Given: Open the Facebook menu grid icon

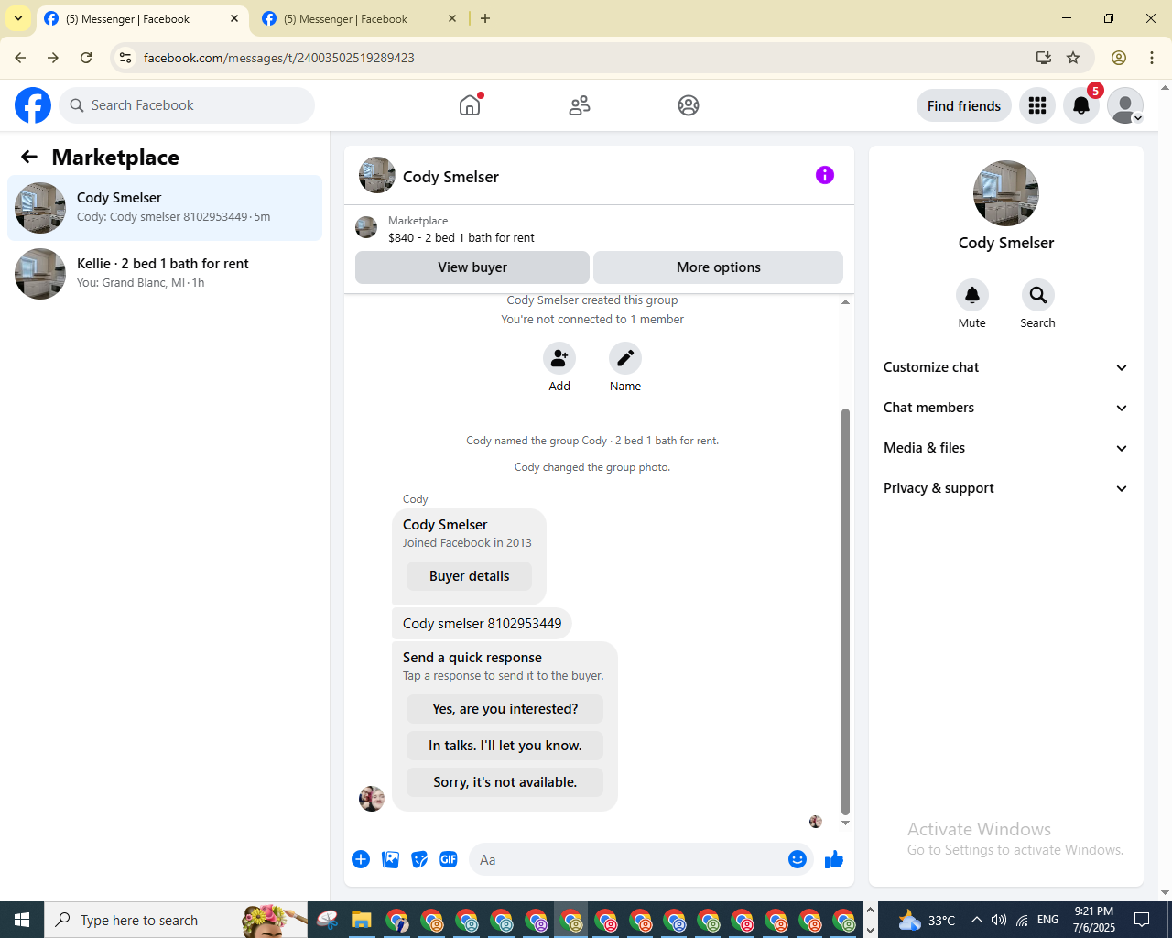Looking at the screenshot, I should pyautogui.click(x=1037, y=105).
